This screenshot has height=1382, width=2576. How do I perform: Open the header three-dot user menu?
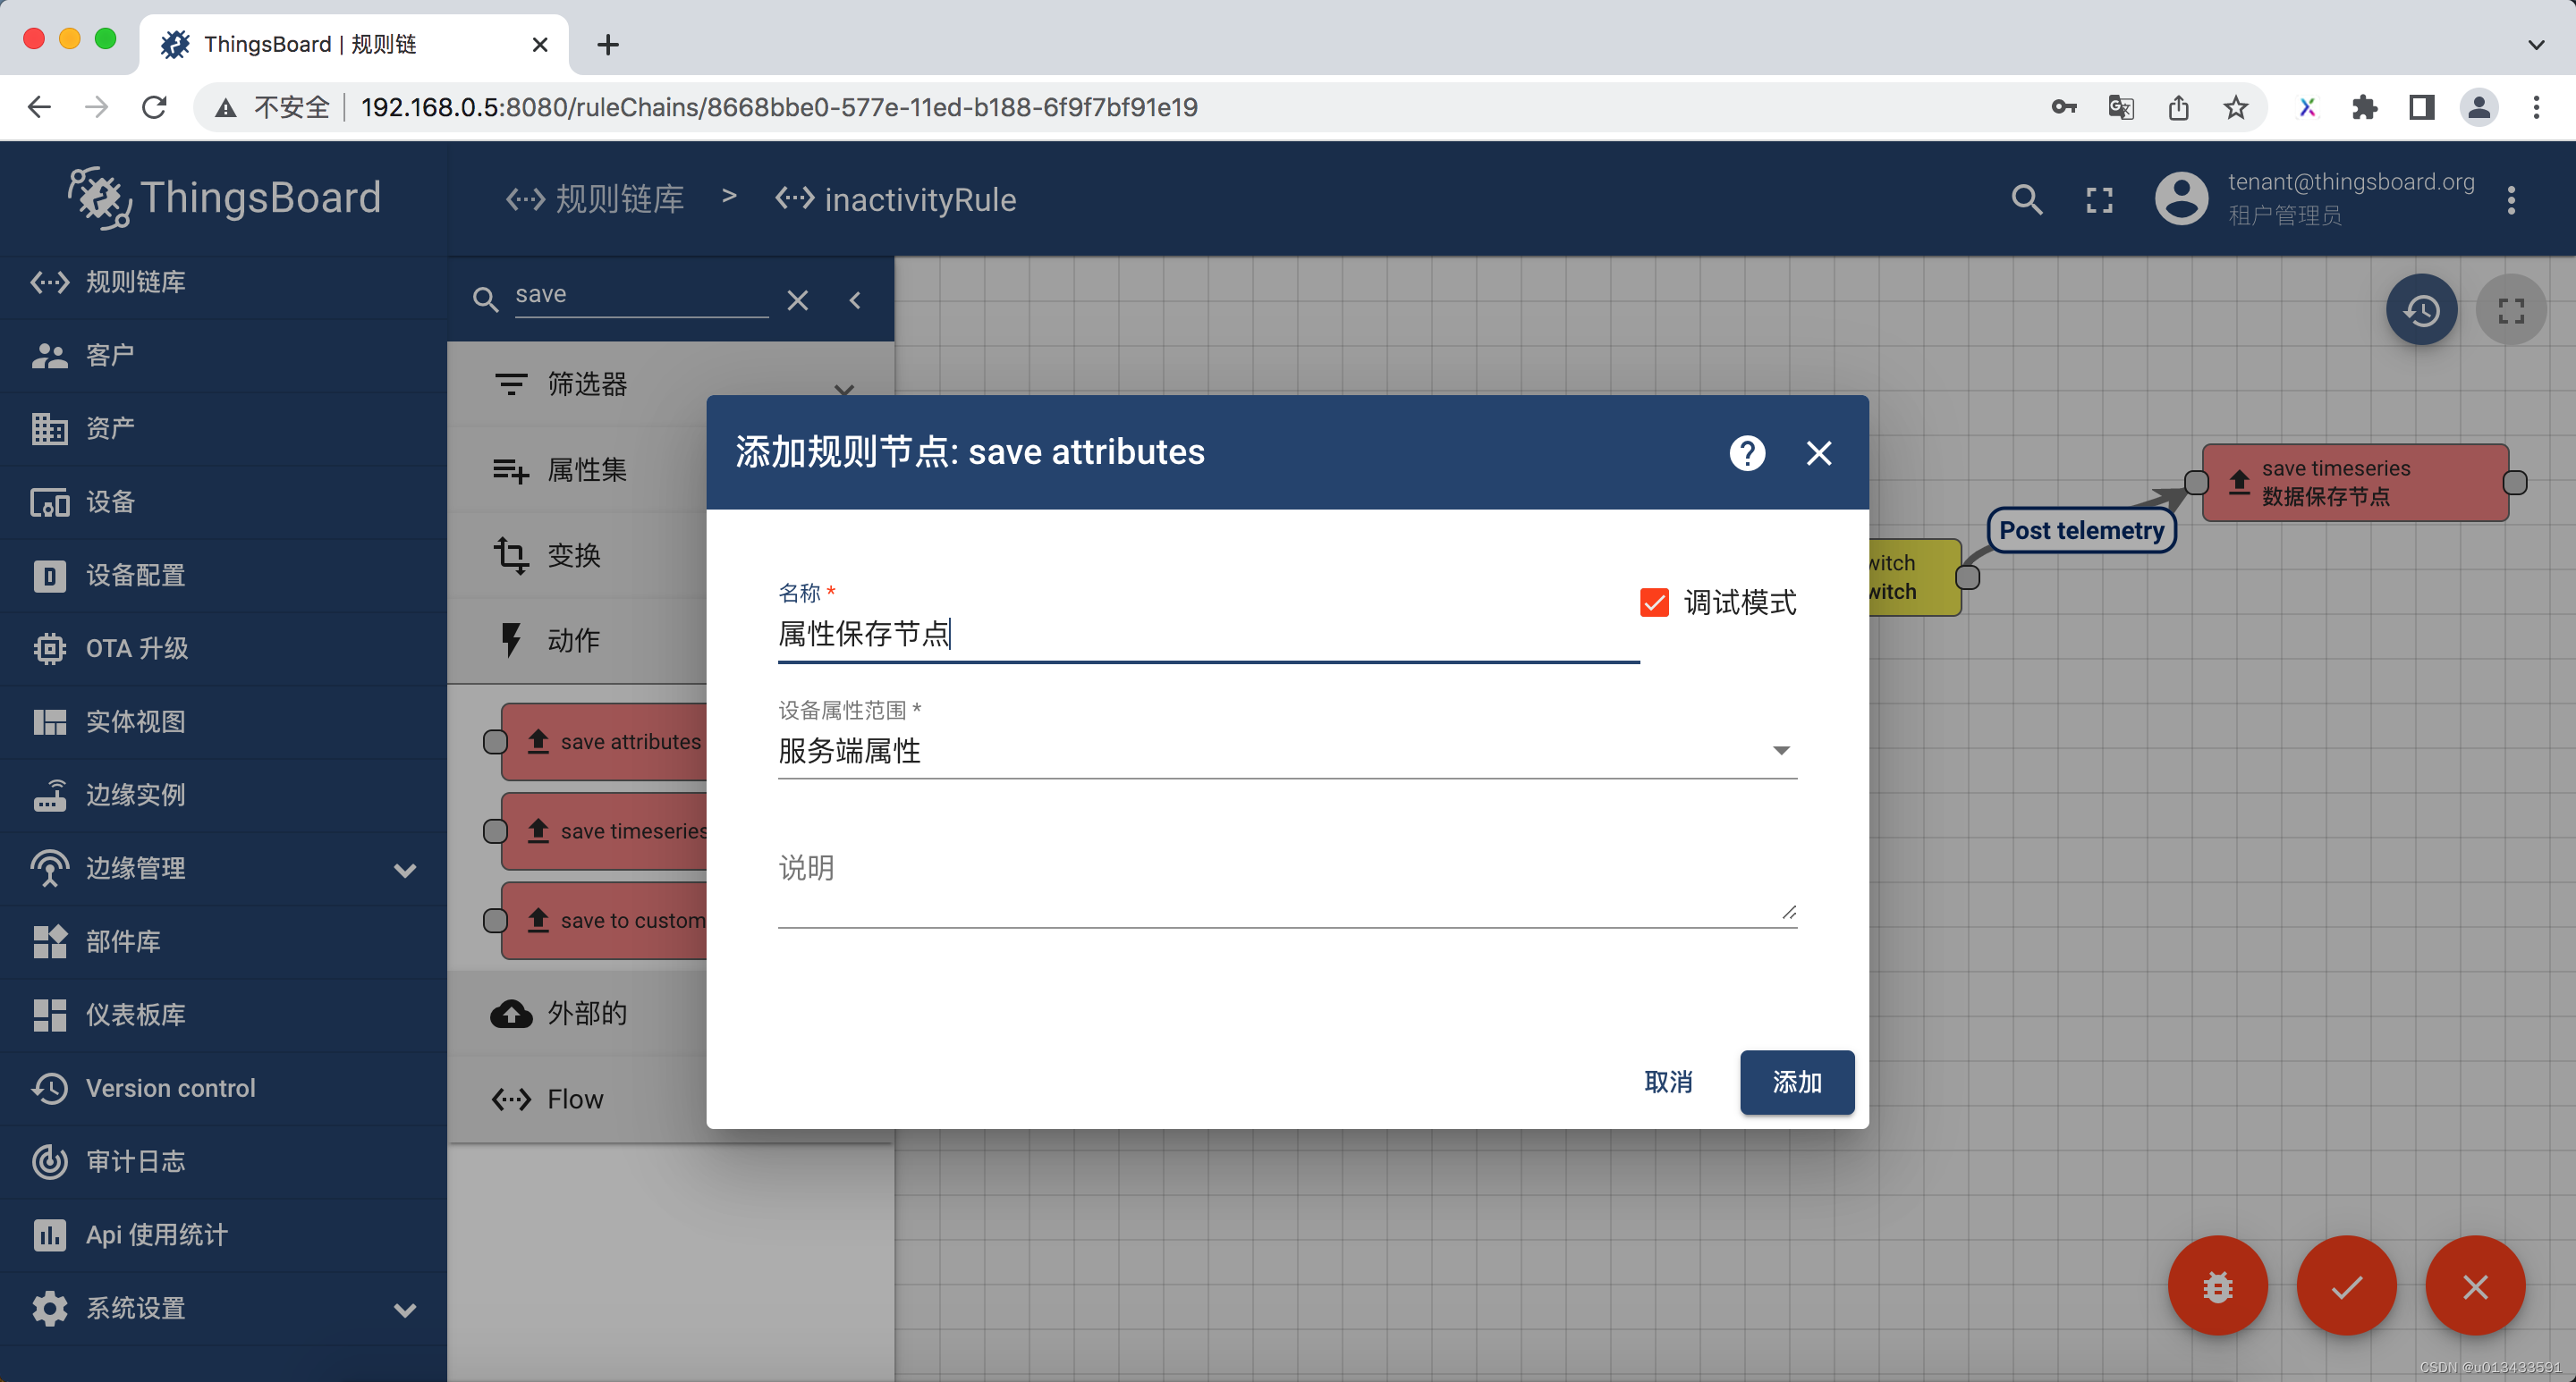click(2510, 200)
